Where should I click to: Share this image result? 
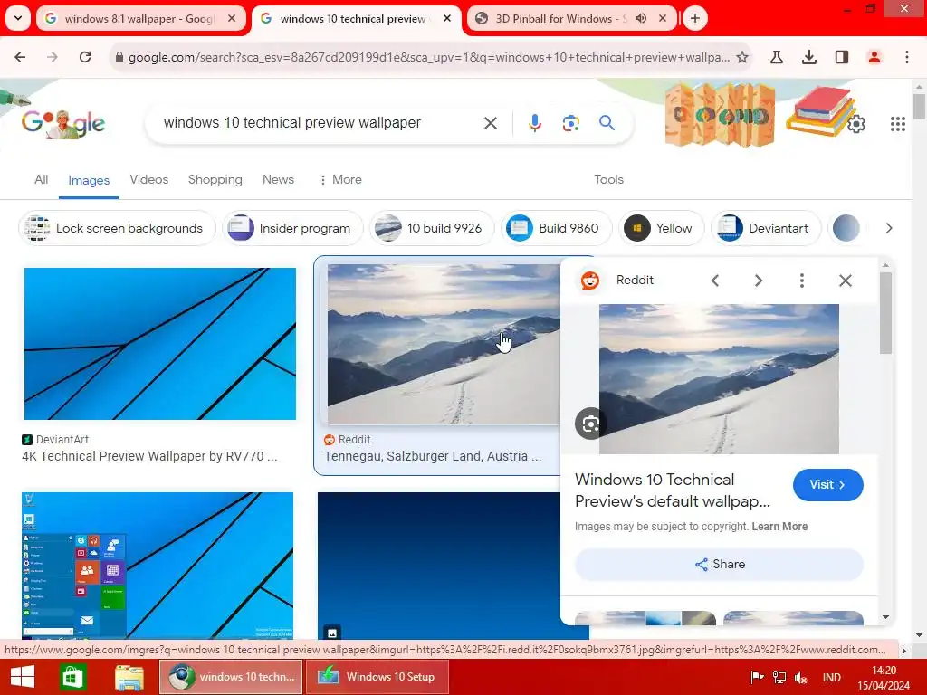coord(719,565)
